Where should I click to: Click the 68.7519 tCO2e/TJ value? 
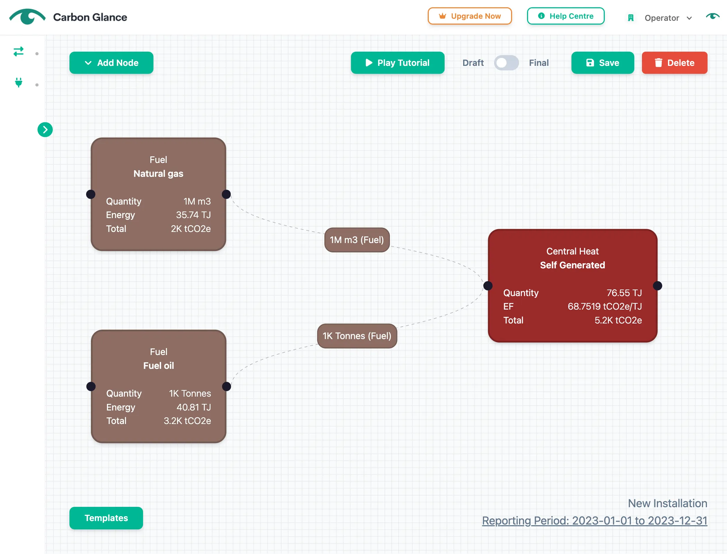(x=605, y=306)
